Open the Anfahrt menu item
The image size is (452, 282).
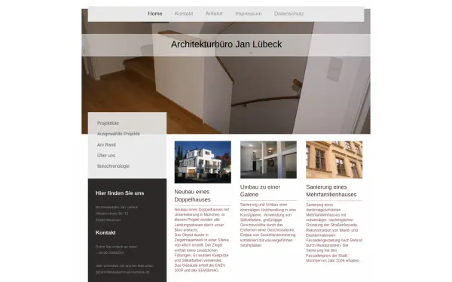[x=214, y=14]
